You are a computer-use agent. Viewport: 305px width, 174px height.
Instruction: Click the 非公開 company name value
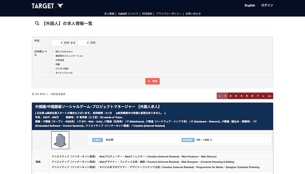click(109, 140)
